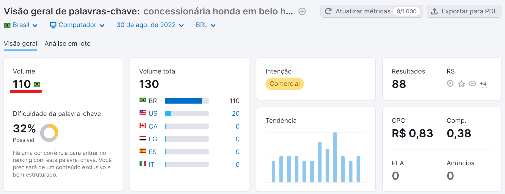Viewport: 505px width, 194px height.
Task: Click the ES country link
Action: (x=153, y=152)
